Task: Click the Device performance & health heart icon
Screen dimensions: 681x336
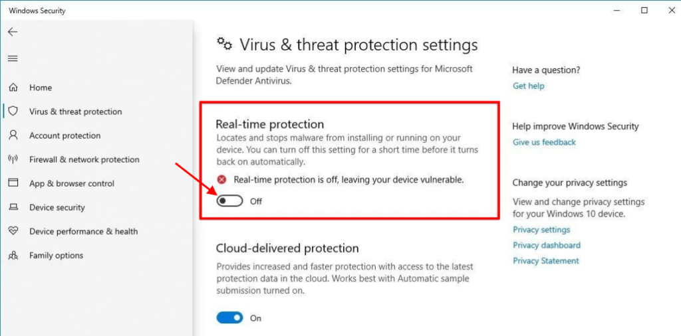Action: (13, 231)
